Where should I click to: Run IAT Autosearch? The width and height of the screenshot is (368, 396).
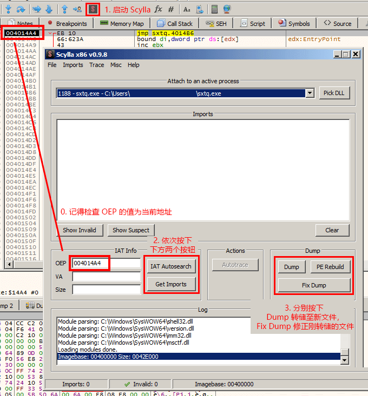pos(171,266)
